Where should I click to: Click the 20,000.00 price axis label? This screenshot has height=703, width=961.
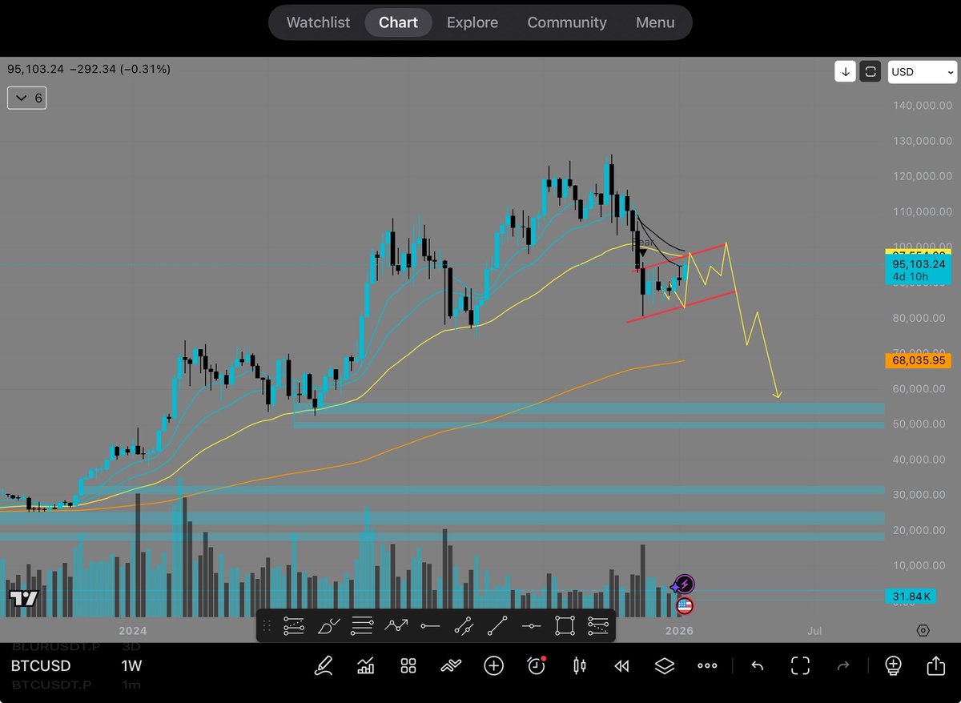pos(921,530)
